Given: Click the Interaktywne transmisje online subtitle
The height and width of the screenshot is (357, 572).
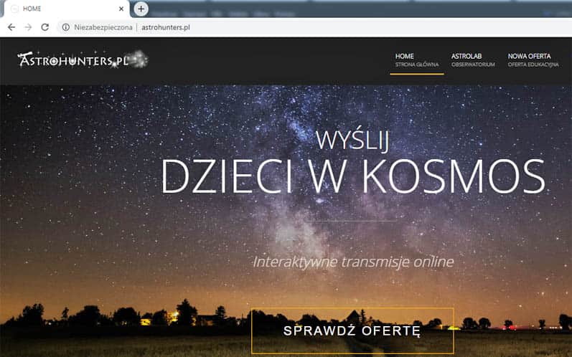Looking at the screenshot, I should (x=352, y=262).
